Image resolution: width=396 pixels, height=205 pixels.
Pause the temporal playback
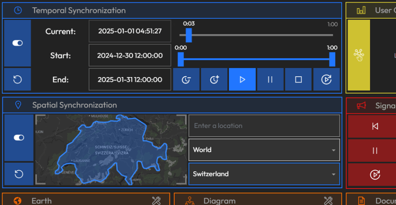(270, 80)
